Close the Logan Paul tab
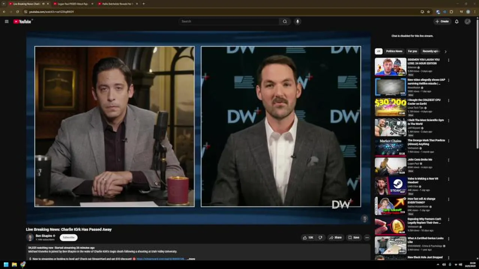Screen dimensions: 479x269 tap(92, 4)
